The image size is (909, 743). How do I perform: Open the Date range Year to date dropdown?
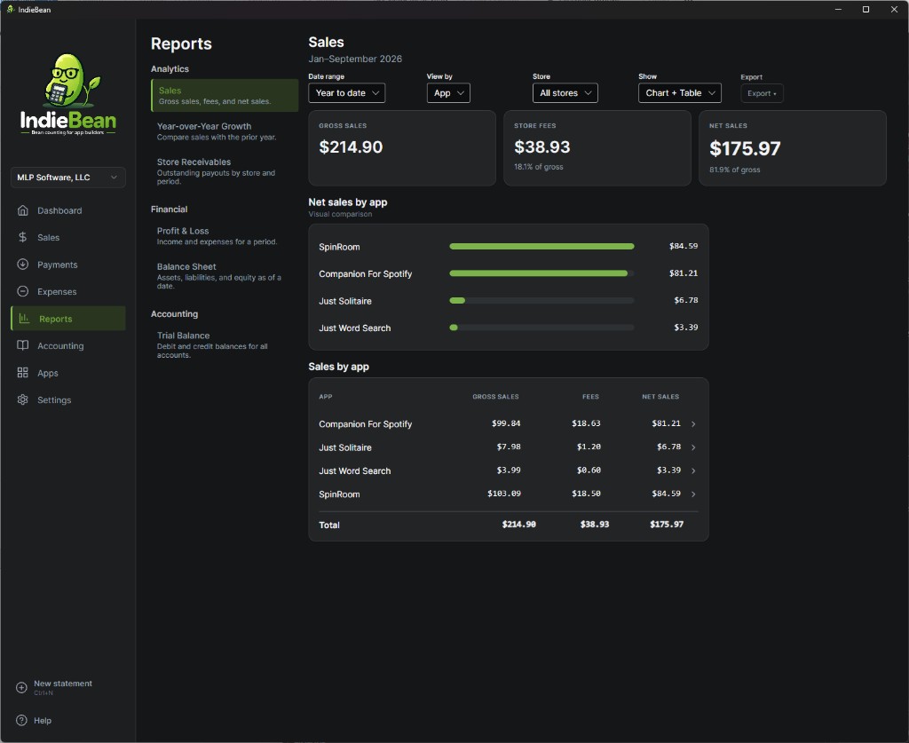pyautogui.click(x=347, y=92)
